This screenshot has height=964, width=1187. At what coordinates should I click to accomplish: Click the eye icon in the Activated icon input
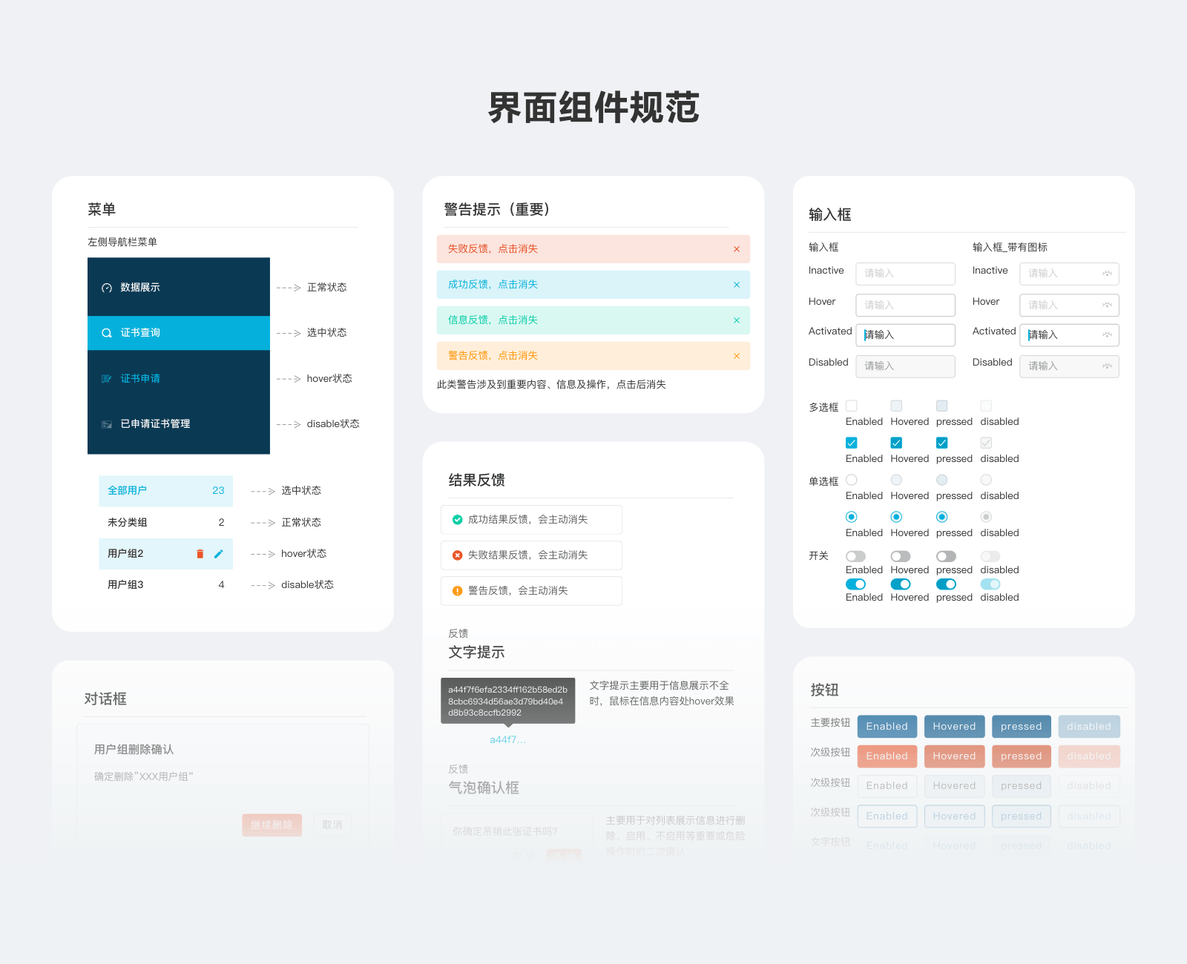(1107, 335)
